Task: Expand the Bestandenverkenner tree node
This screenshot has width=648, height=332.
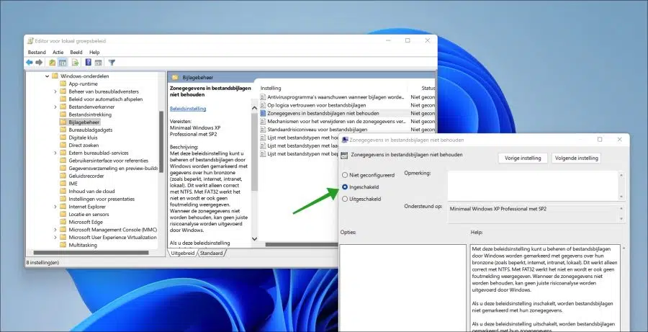Action: click(55, 107)
